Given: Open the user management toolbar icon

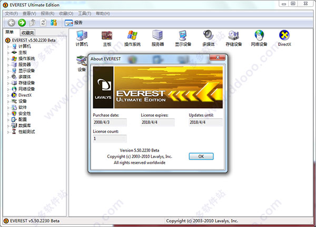Looking at the screenshot, I should click(x=54, y=23).
